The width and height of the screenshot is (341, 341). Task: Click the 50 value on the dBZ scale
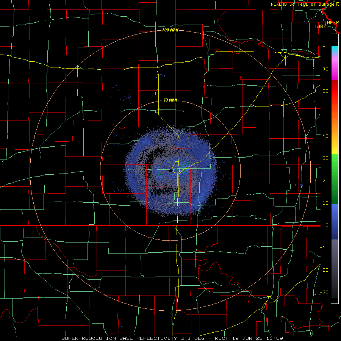click(325, 114)
